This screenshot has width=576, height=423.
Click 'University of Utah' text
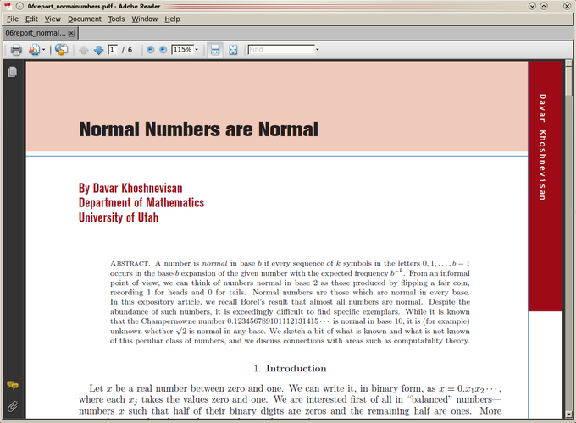pos(119,217)
